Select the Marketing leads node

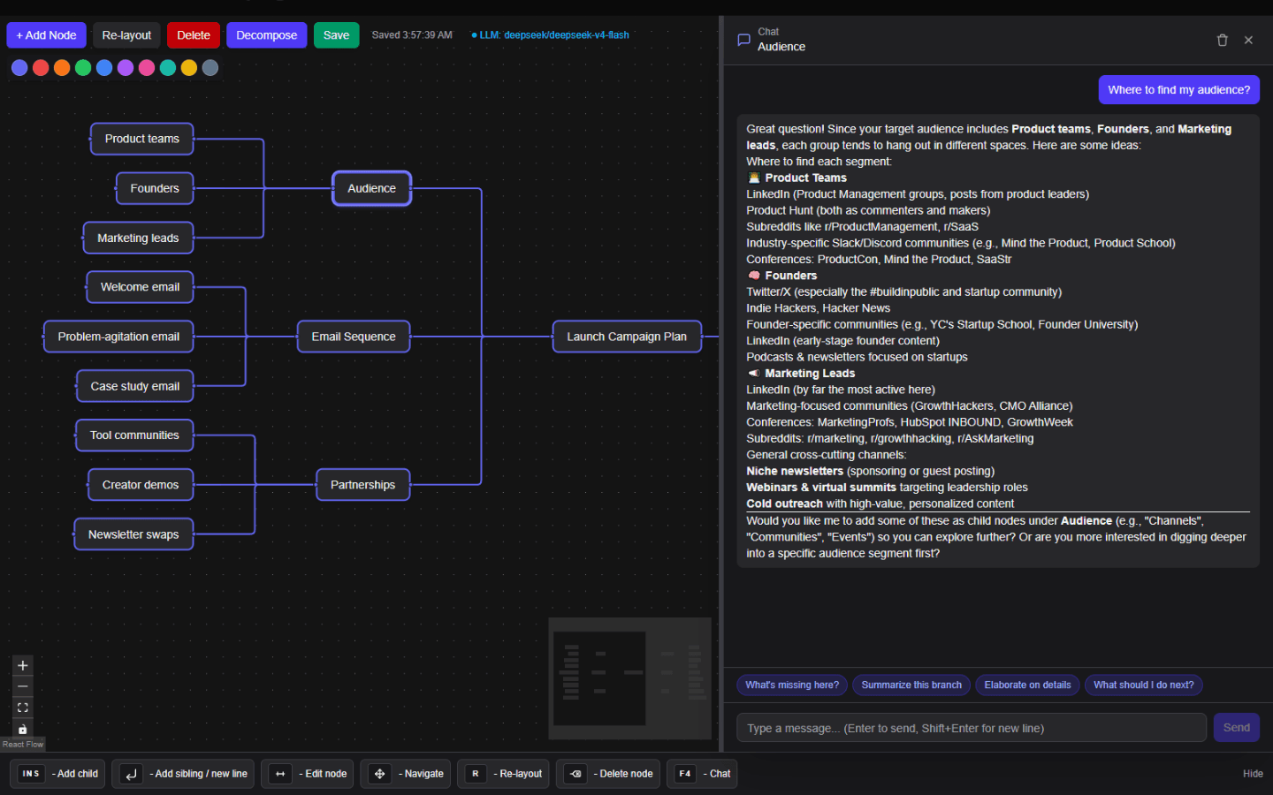[138, 238]
